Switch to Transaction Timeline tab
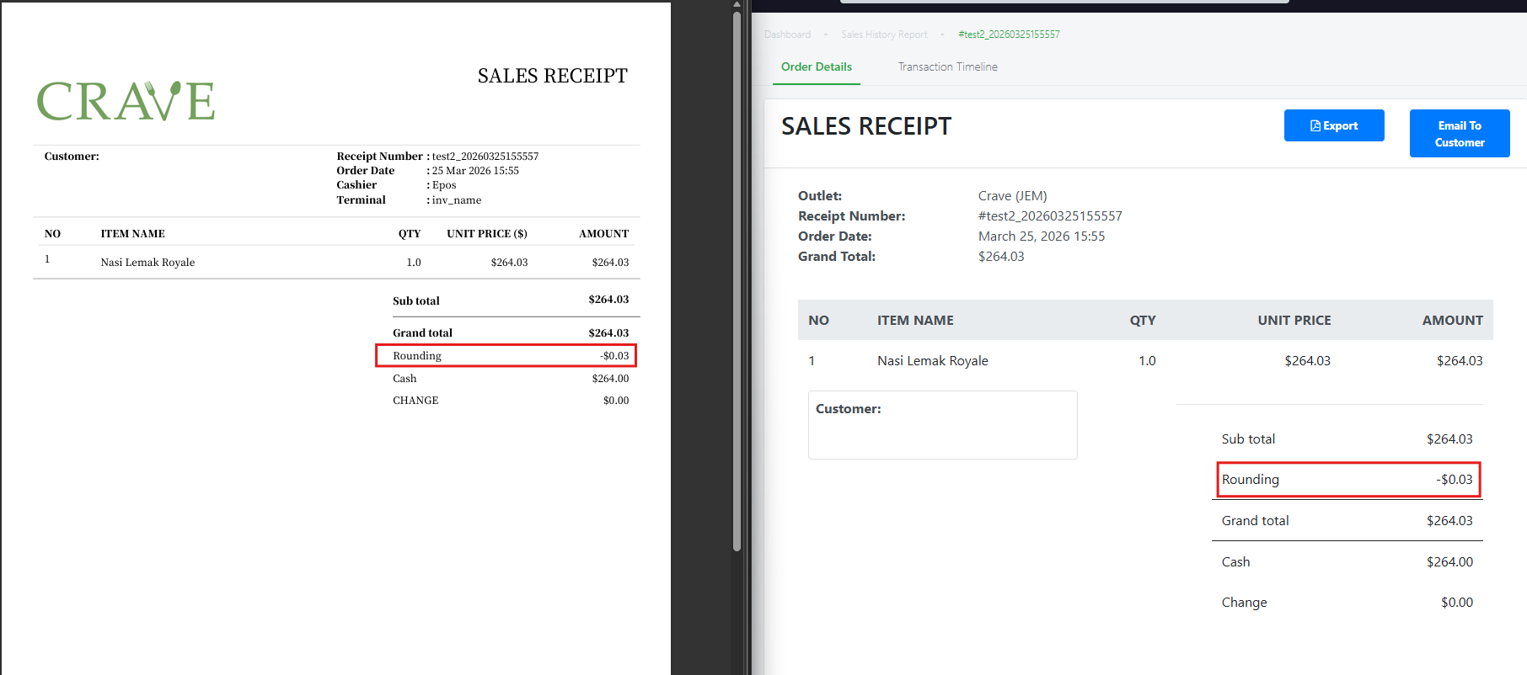 coord(947,66)
